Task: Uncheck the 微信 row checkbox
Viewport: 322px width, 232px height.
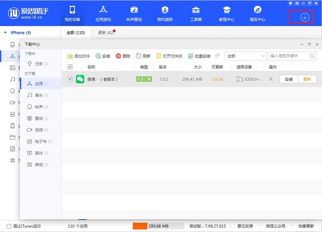Action: pyautogui.click(x=70, y=79)
